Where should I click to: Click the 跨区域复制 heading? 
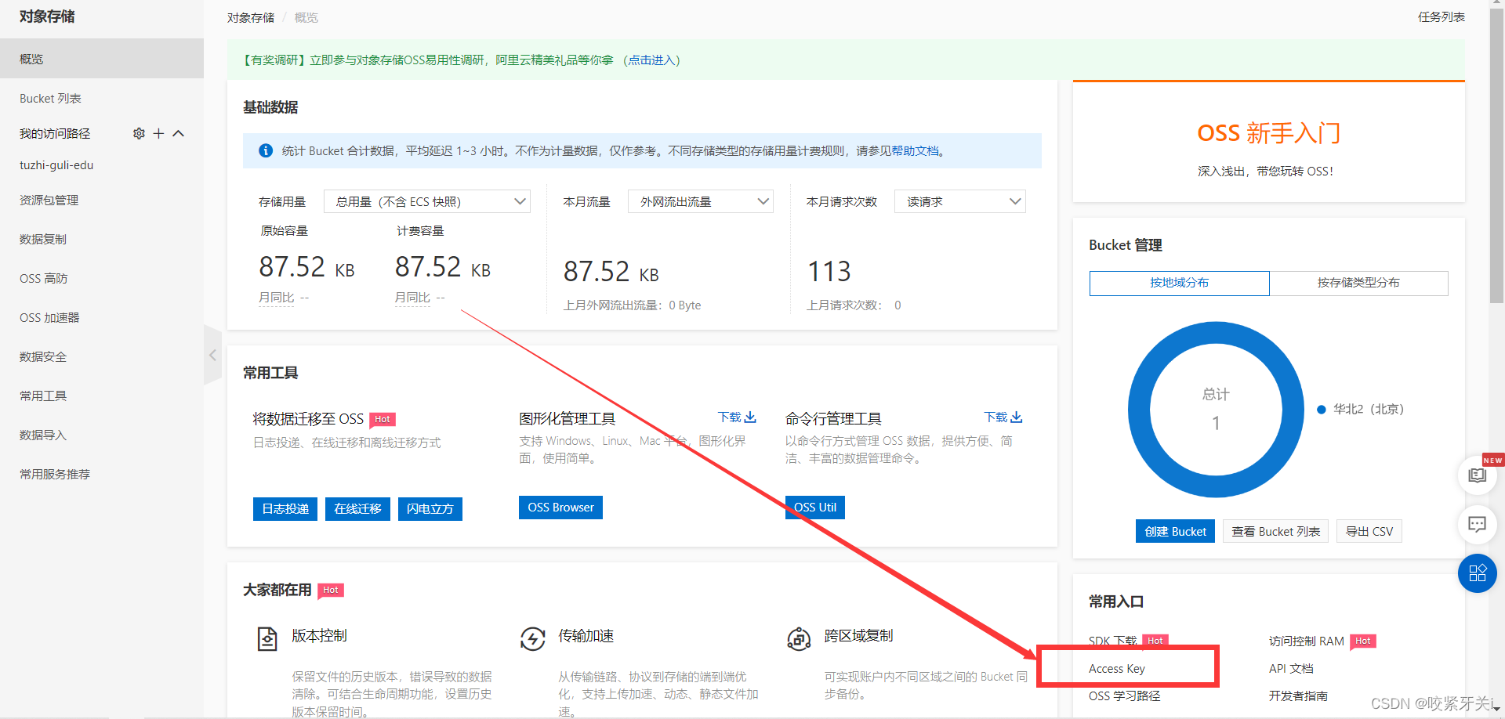(858, 635)
